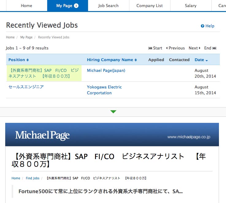Screen dimensions: 226x203
Task: Click the Applied column header
Action: coord(156,60)
